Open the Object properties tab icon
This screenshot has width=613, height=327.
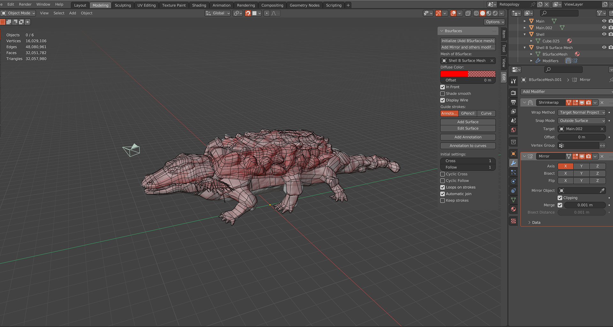click(x=513, y=154)
